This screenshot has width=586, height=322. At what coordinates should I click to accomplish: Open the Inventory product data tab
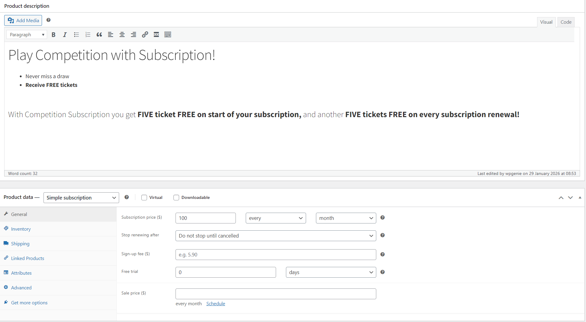pyautogui.click(x=21, y=229)
